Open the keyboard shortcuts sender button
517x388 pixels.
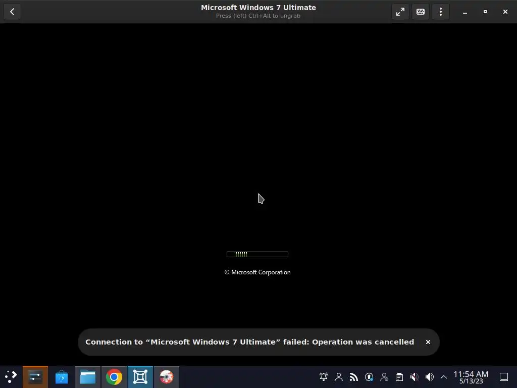point(421,12)
